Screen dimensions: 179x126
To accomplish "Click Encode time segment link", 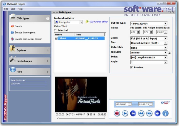I will (x=25, y=33).
